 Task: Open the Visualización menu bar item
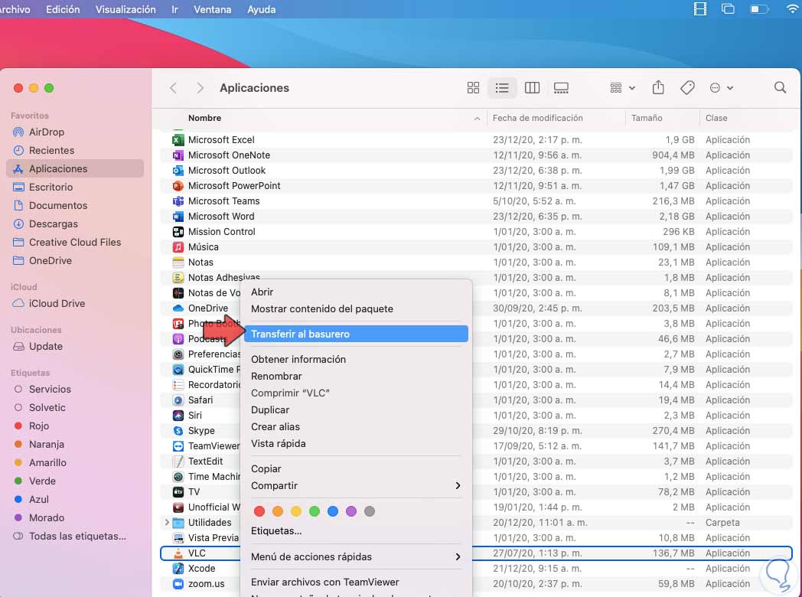click(x=126, y=9)
